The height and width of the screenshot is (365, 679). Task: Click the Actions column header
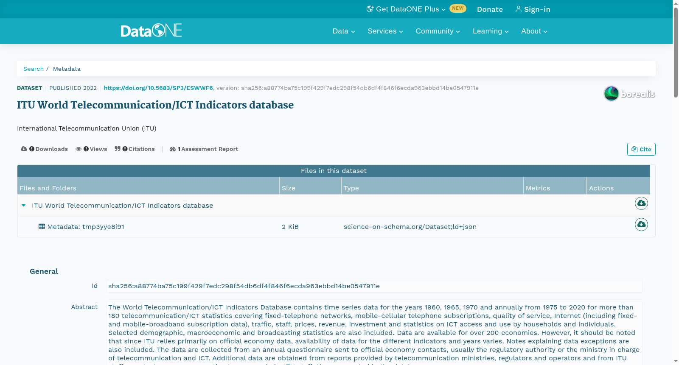618,186
